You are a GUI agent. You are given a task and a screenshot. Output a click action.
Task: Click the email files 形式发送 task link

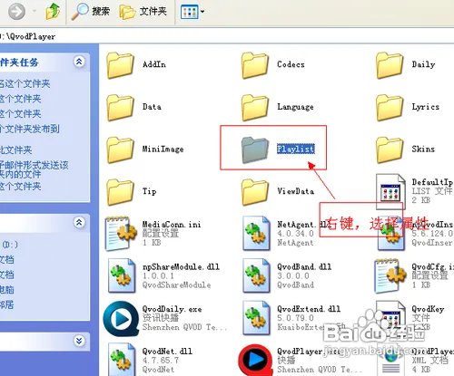pos(35,169)
